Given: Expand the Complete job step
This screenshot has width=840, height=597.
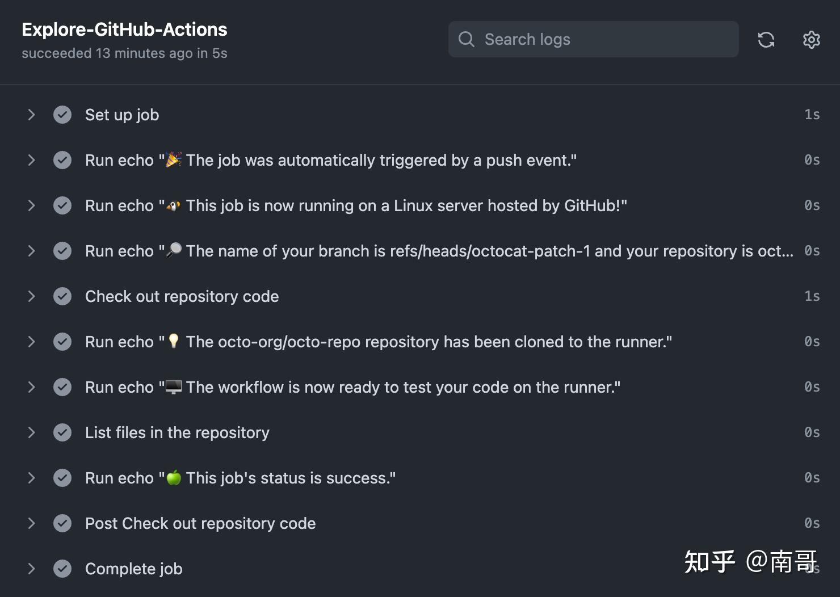Looking at the screenshot, I should pyautogui.click(x=31, y=569).
